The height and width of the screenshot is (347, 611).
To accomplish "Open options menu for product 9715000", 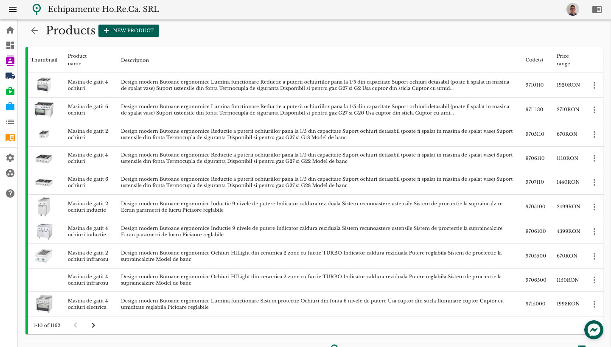I will click(x=594, y=304).
